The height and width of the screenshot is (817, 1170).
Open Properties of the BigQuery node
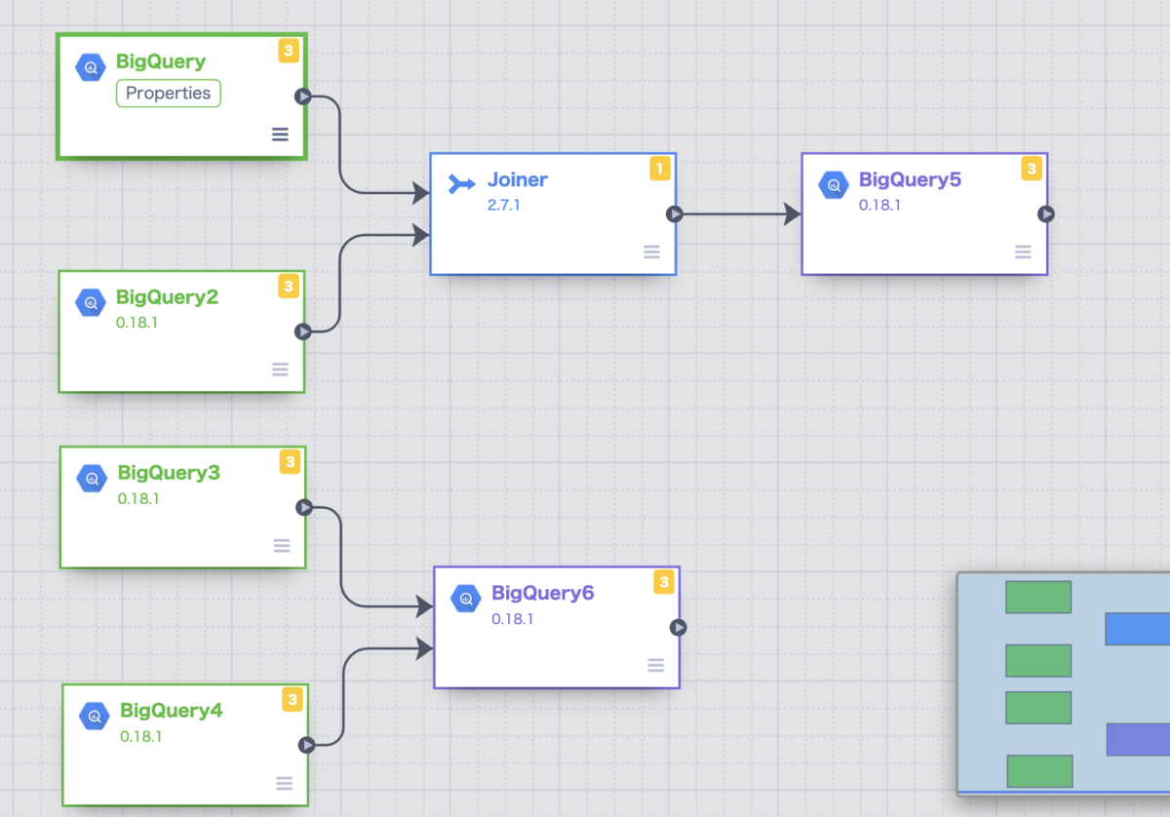[169, 94]
